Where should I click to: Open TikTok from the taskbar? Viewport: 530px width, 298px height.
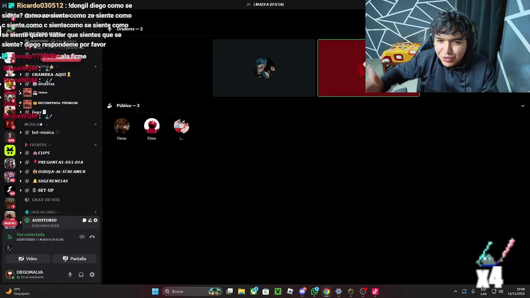click(x=375, y=291)
